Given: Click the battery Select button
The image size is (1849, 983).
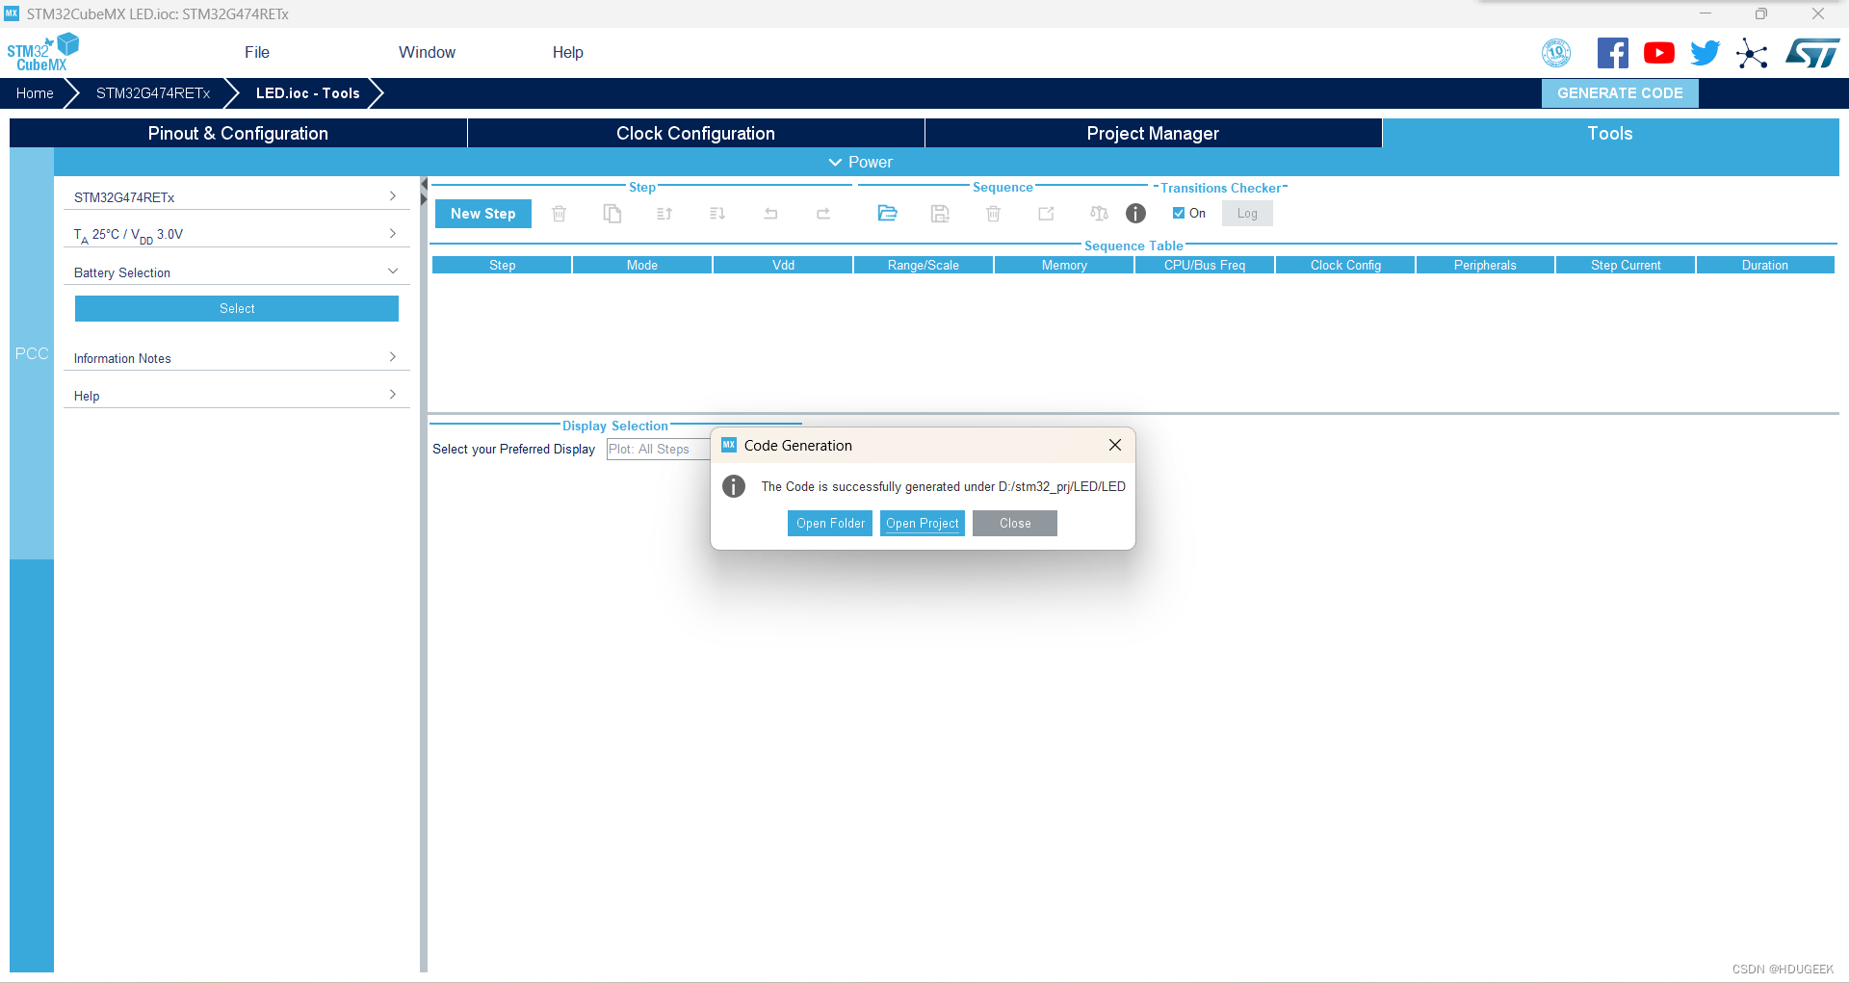Looking at the screenshot, I should click(237, 308).
